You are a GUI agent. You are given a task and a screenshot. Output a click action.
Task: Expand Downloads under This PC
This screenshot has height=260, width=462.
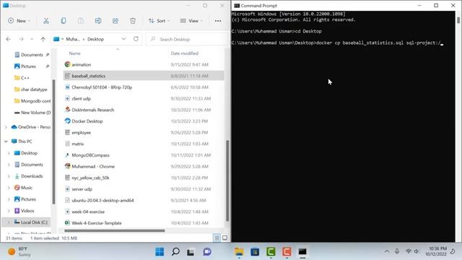(9, 176)
